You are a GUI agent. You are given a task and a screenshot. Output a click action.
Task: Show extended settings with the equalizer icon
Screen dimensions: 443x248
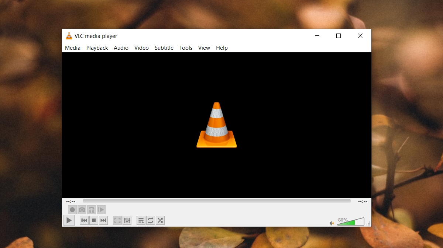point(127,220)
